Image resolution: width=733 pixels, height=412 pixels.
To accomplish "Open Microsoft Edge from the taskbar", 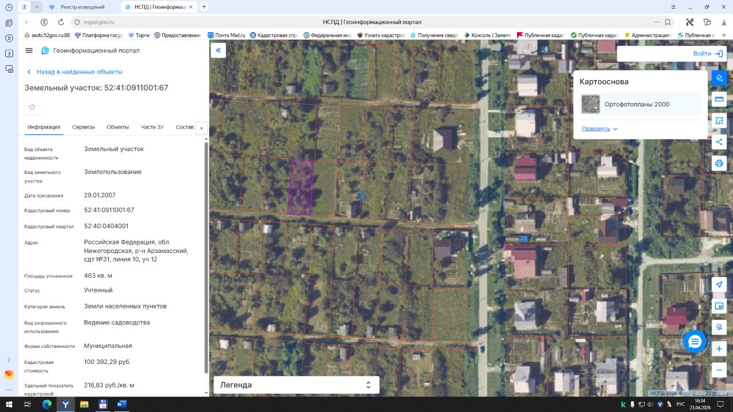I will point(47,404).
